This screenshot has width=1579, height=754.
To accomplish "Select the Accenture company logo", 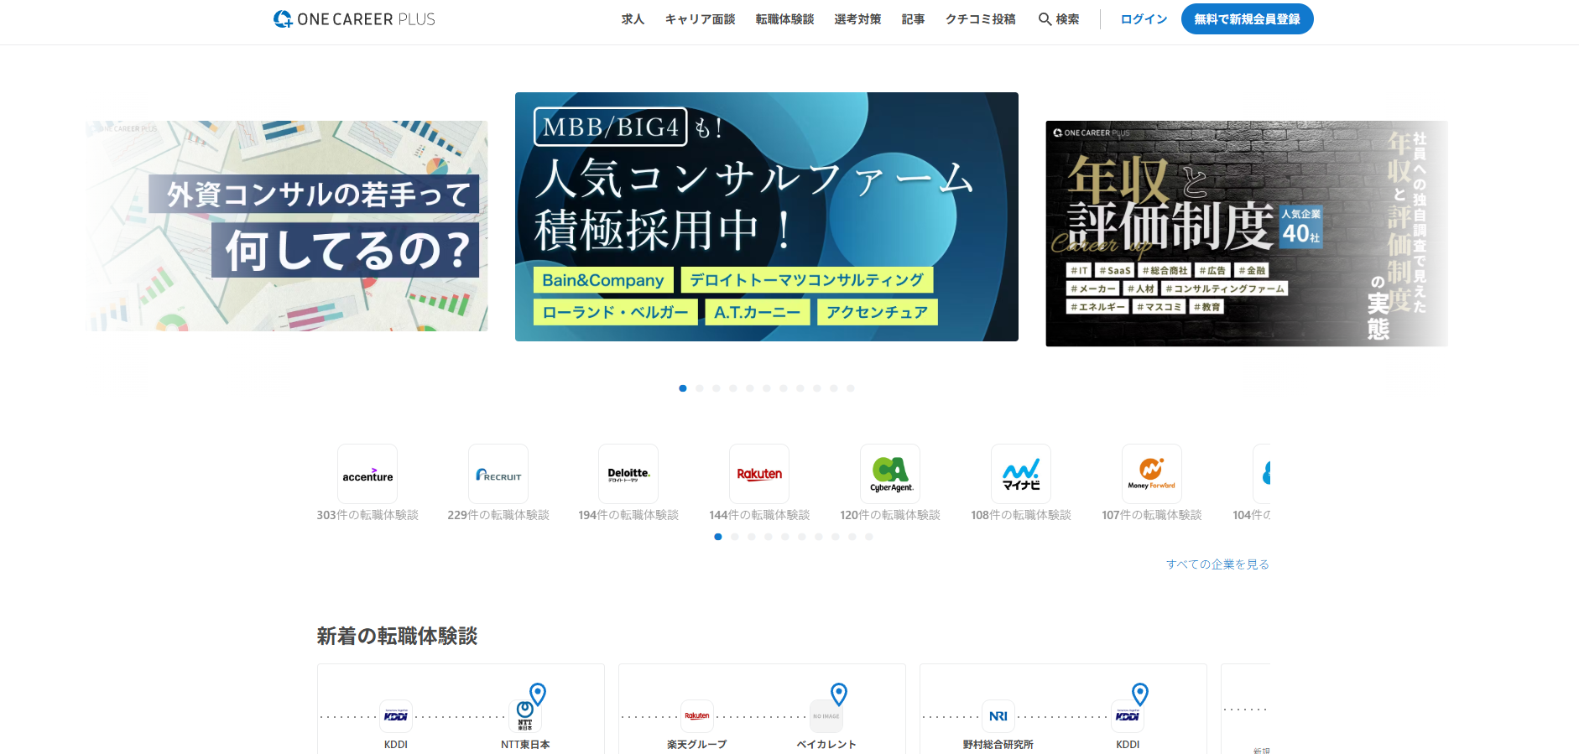I will click(x=367, y=474).
